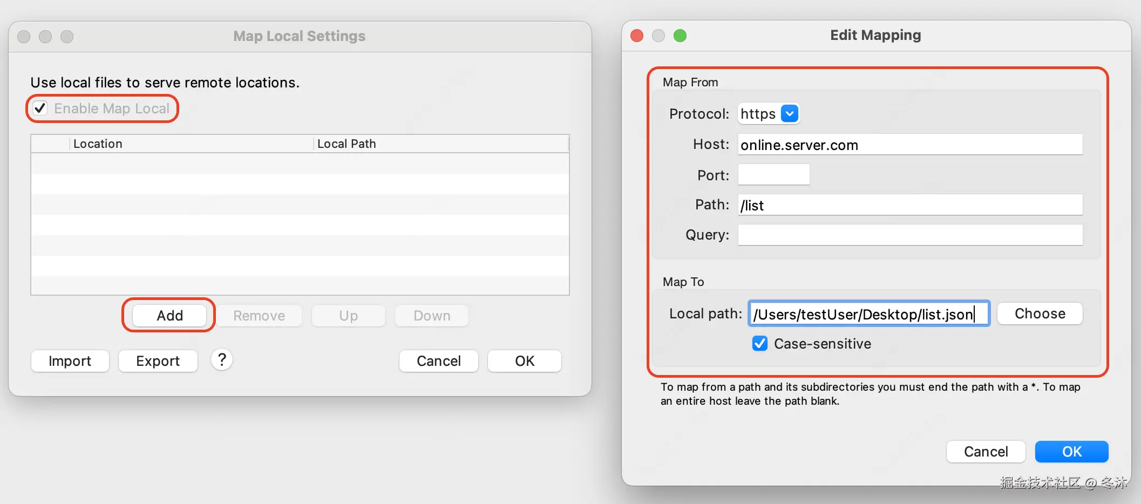Click the question mark help button
This screenshot has height=504, width=1141.
point(222,360)
